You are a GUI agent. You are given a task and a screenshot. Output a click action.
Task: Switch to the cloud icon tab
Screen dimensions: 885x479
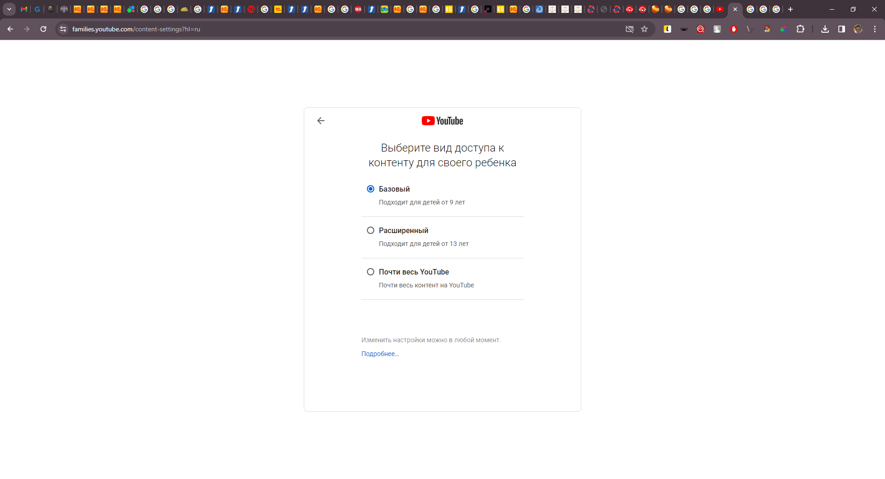[184, 9]
